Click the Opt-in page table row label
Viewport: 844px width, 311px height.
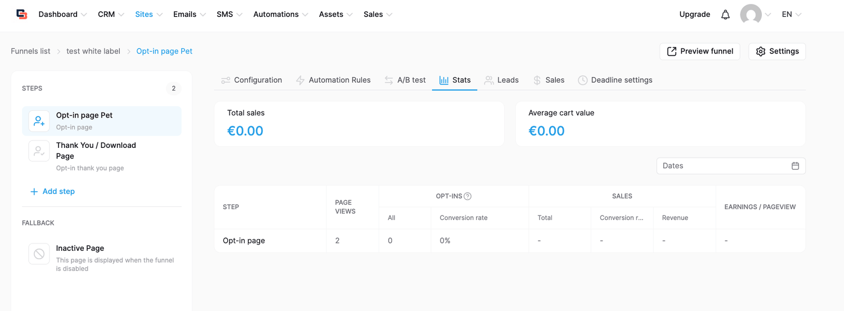pos(244,241)
